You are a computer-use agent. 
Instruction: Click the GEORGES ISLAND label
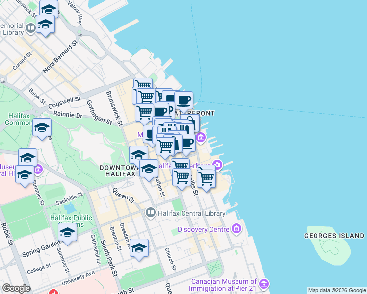(334, 236)
